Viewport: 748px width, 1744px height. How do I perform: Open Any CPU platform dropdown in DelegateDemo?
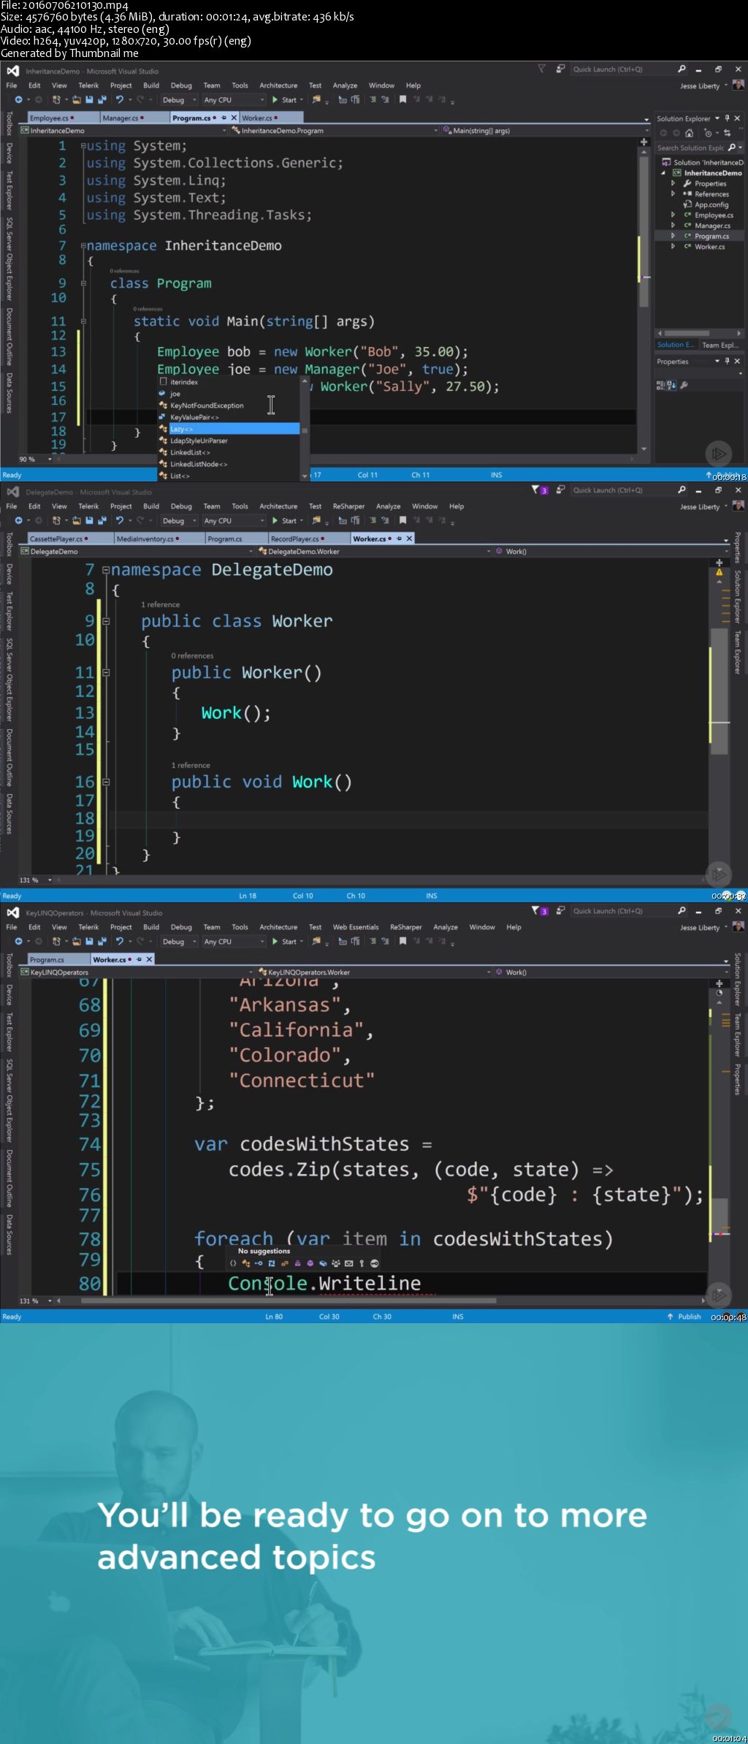[x=234, y=521]
